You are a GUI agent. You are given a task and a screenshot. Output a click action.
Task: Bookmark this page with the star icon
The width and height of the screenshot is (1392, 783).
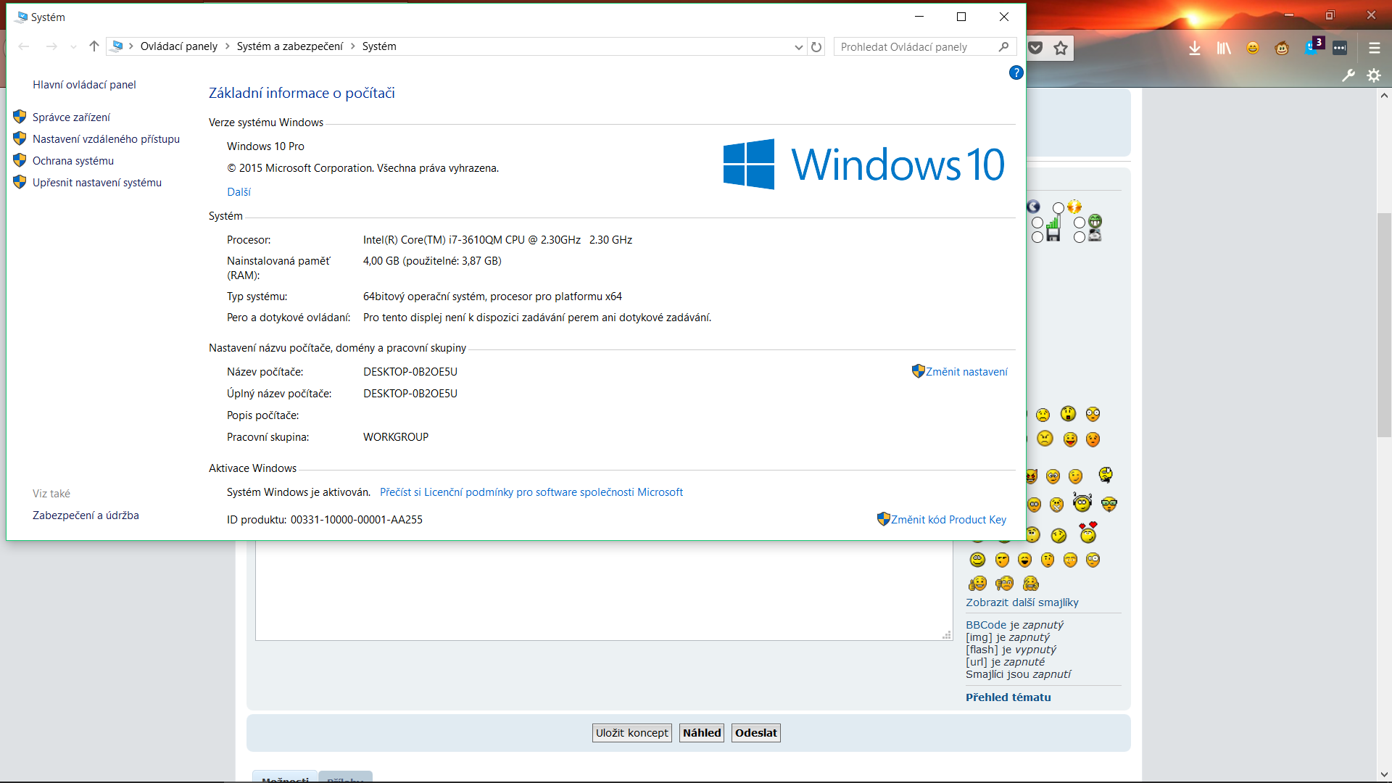coord(1061,48)
